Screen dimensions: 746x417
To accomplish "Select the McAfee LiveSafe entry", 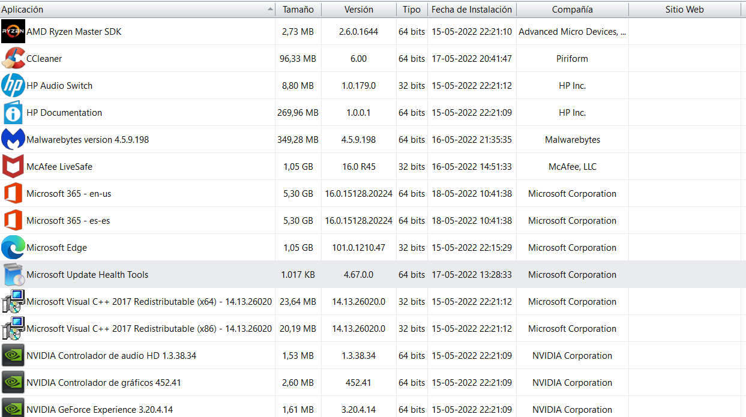I will 59,166.
